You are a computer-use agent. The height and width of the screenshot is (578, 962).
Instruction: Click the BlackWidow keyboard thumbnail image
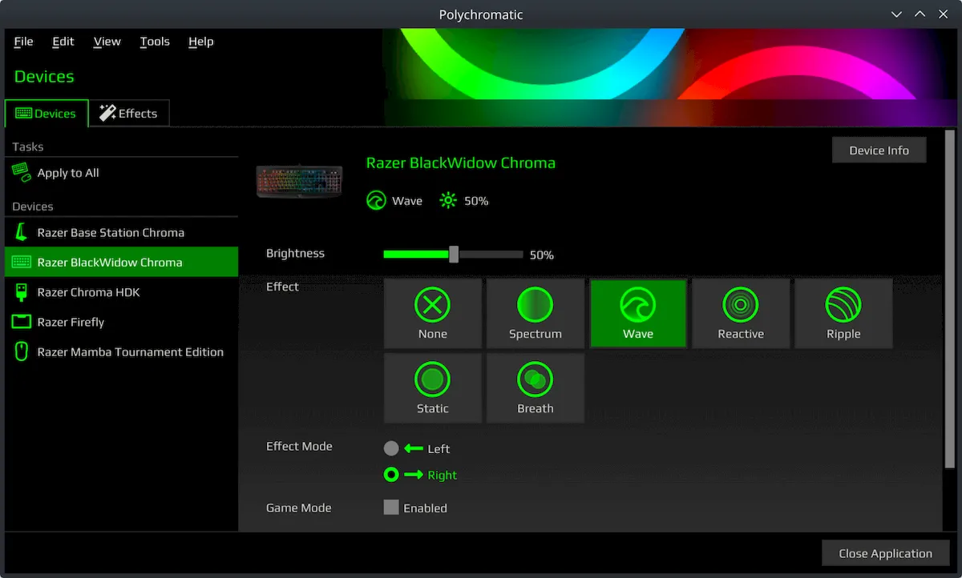(299, 182)
